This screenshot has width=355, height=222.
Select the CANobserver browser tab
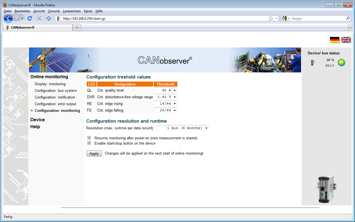(x=38, y=27)
